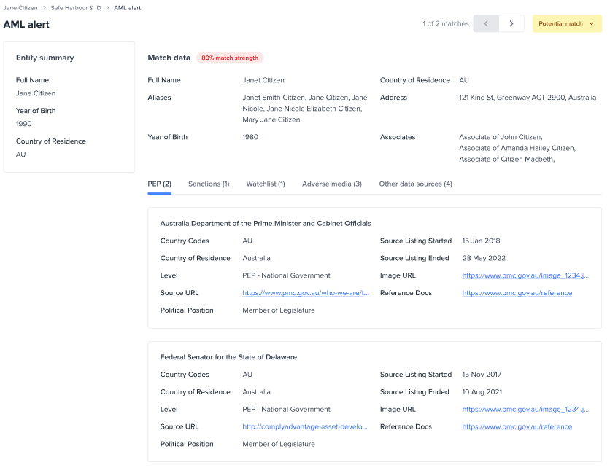Click the AML alert breadcrumb item
Screen dimensions: 610x473
(x=128, y=7)
